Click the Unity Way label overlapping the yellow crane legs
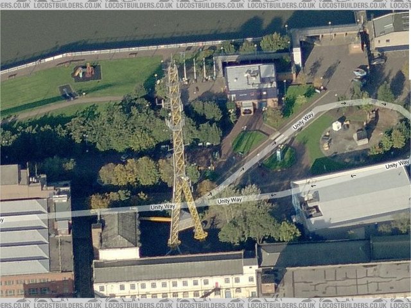Image resolution: width=411 pixels, height=308 pixels. click(162, 207)
